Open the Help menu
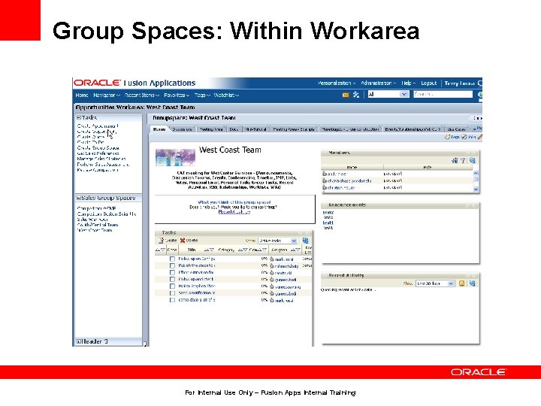Screen dimensions: 541x406 (x=408, y=83)
